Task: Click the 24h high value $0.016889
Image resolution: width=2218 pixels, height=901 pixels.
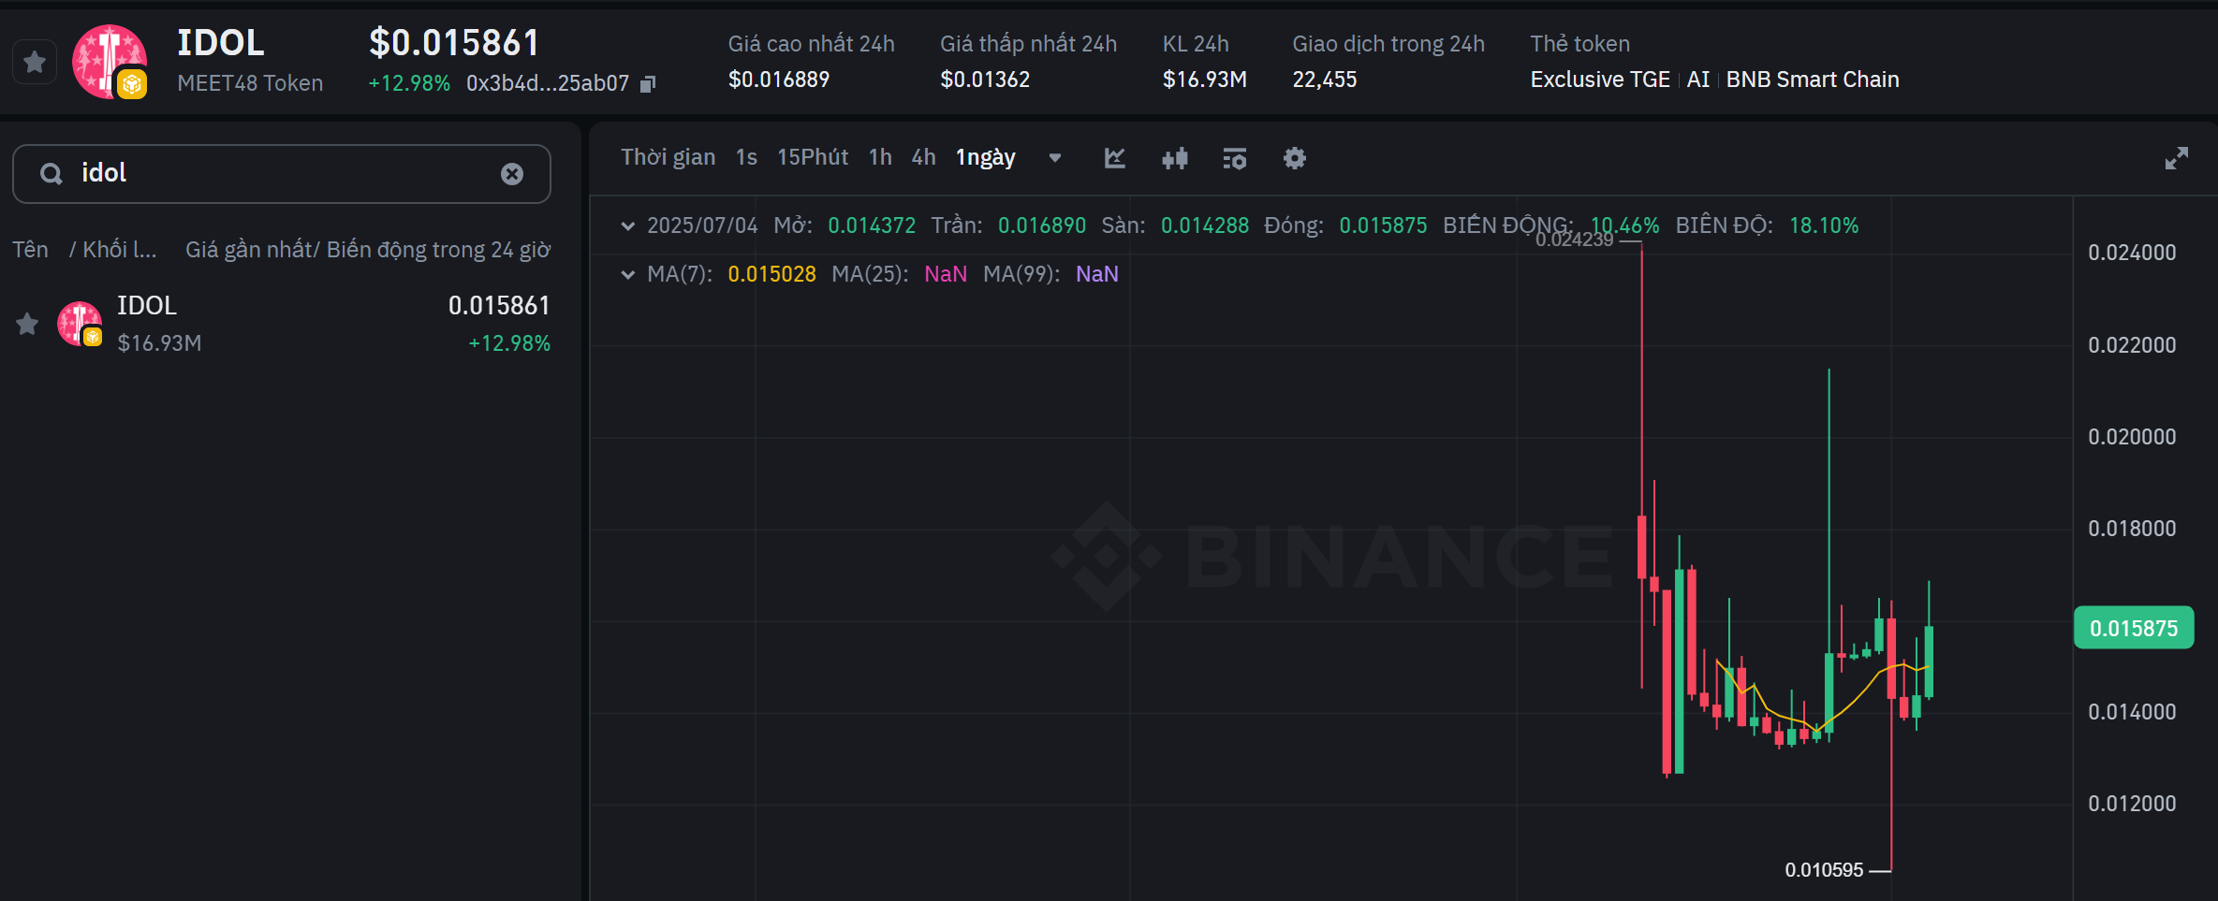Action: (779, 80)
